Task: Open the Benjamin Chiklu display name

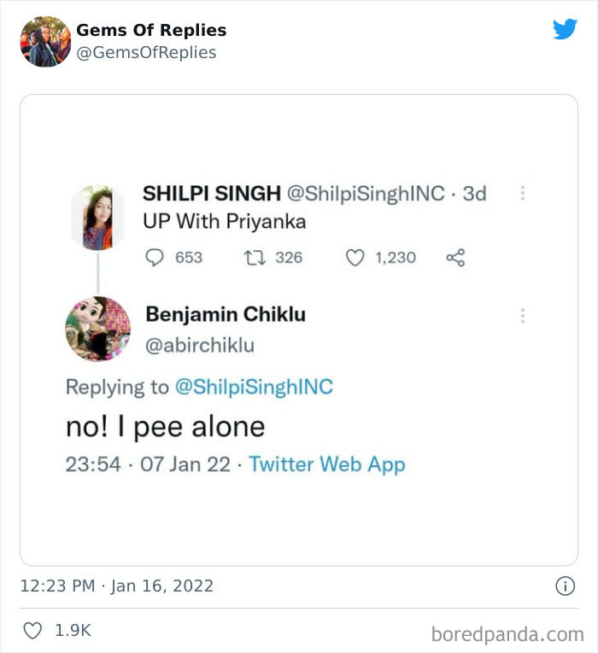Action: coord(226,314)
